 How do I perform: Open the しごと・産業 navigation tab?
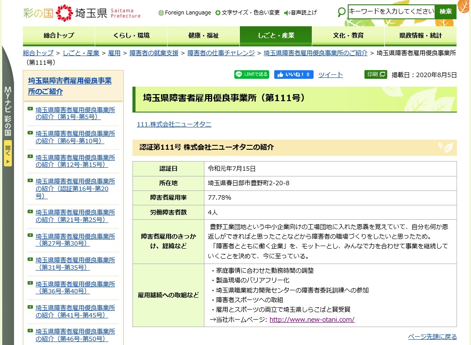[276, 35]
